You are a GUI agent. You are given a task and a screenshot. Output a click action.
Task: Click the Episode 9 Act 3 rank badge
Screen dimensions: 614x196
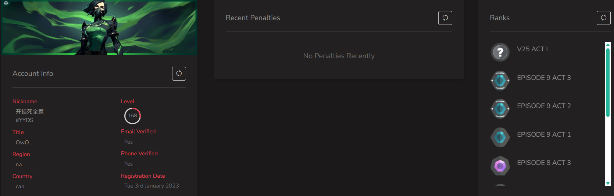500,81
